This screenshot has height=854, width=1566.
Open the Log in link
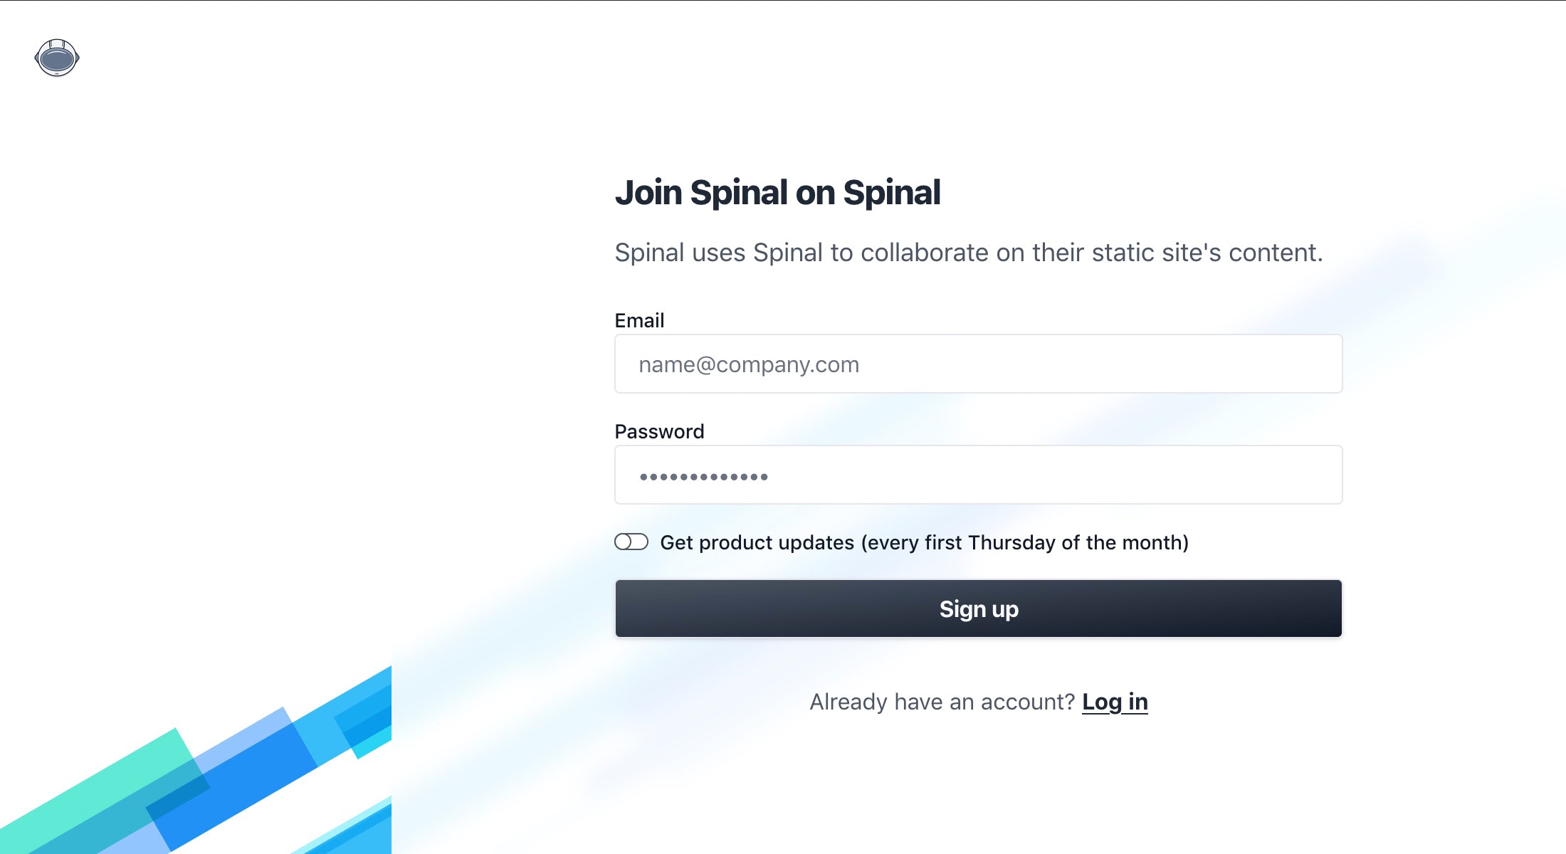click(1115, 702)
